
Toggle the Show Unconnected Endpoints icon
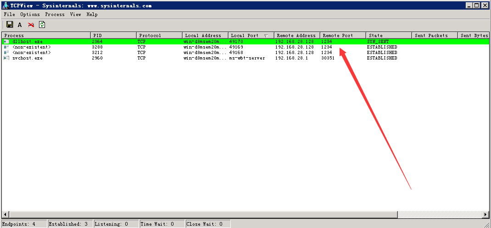click(31, 25)
